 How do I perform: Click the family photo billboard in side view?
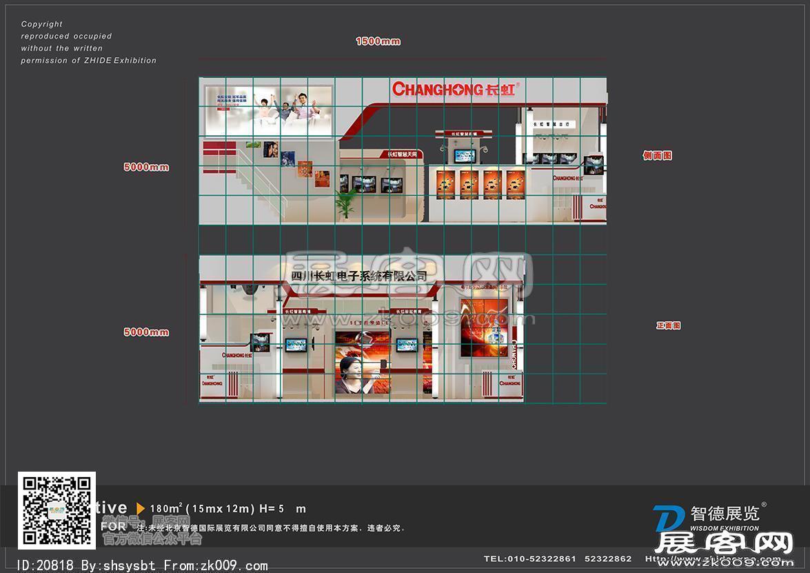pyautogui.click(x=267, y=110)
